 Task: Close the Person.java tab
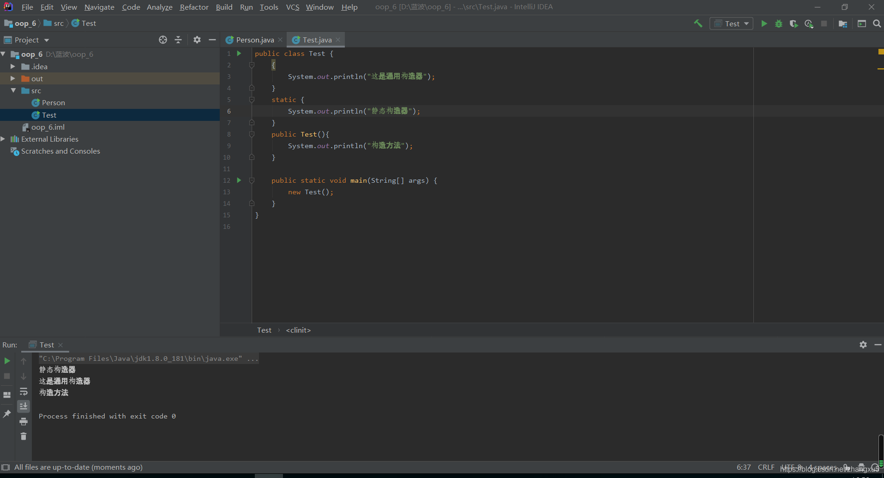280,40
